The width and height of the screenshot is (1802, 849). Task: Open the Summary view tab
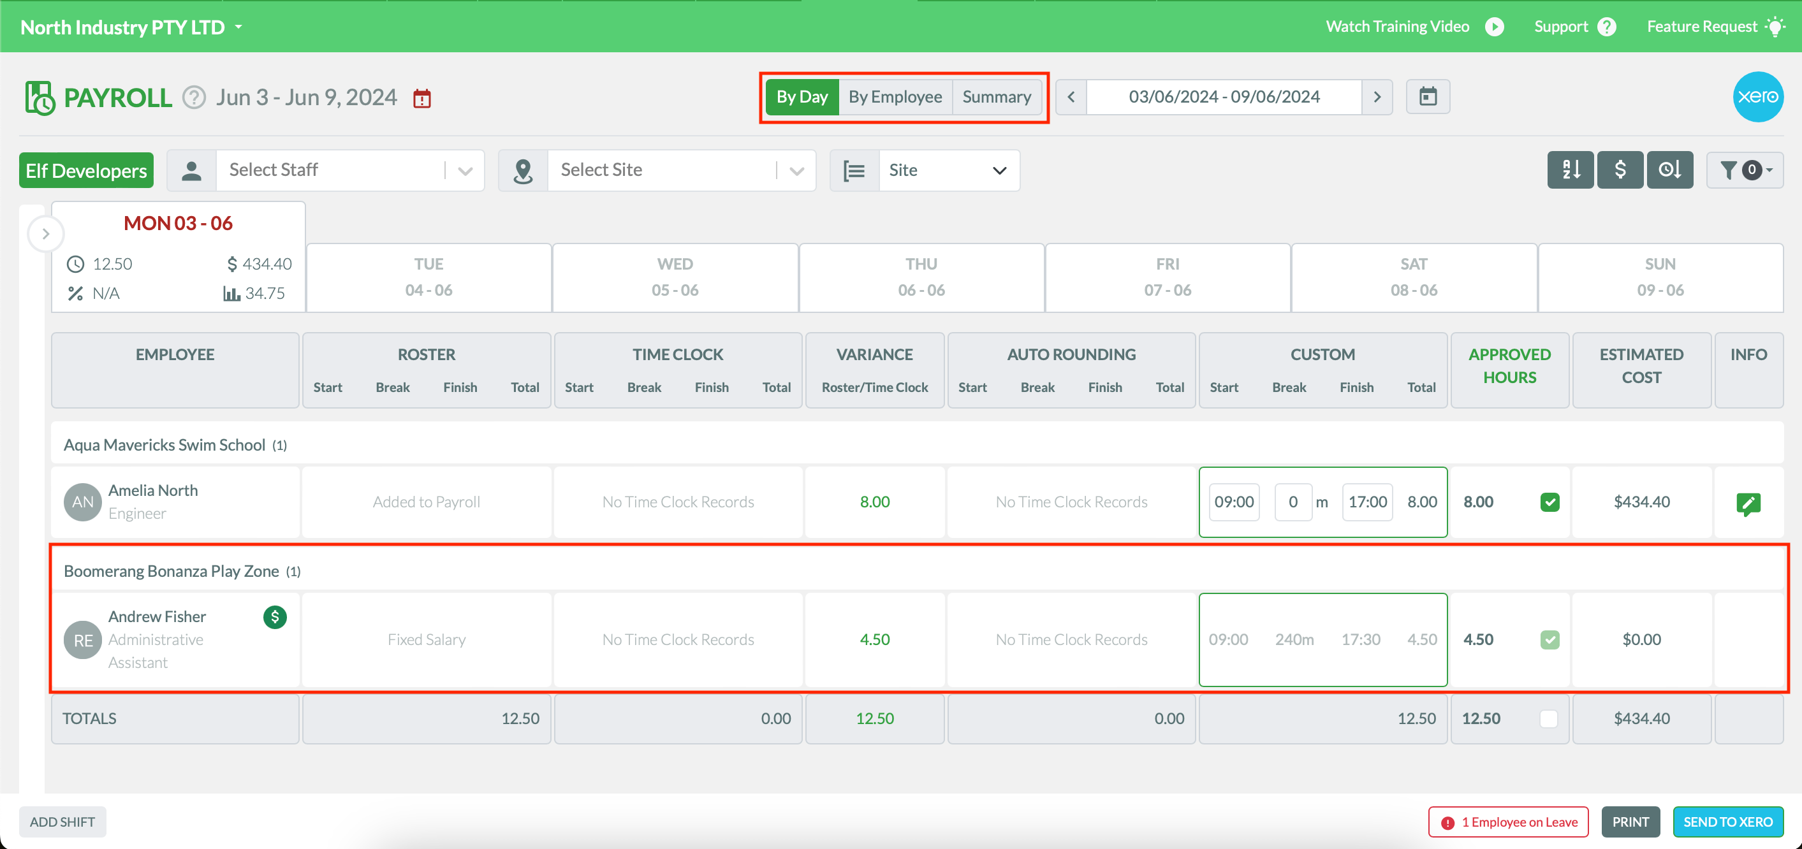coord(996,96)
